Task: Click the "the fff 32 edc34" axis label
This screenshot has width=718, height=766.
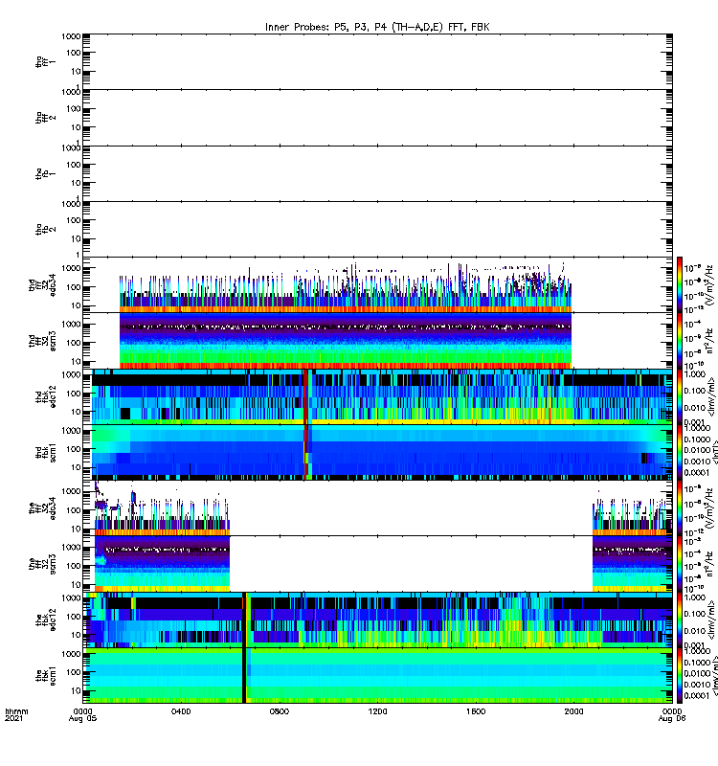Action: point(42,508)
